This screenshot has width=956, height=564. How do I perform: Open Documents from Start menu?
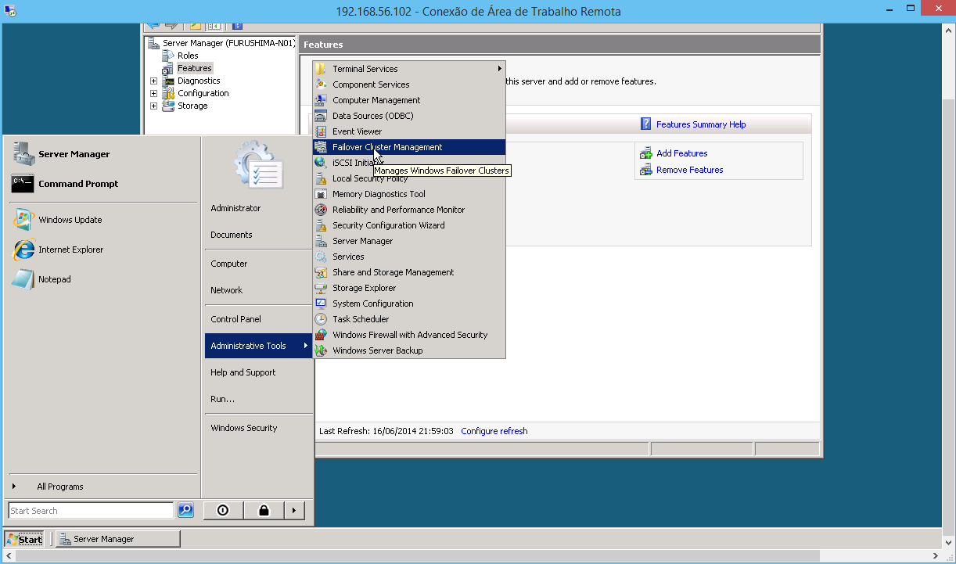click(x=258, y=235)
